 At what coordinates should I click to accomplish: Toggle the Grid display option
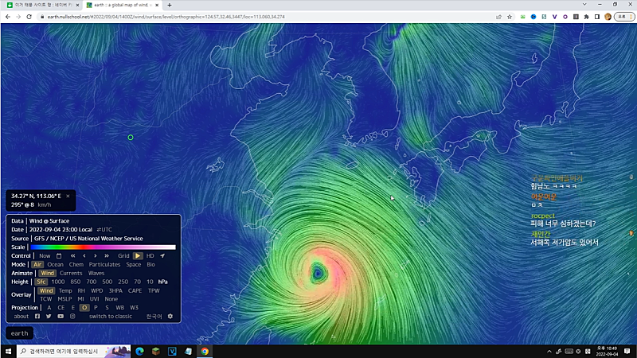click(123, 255)
